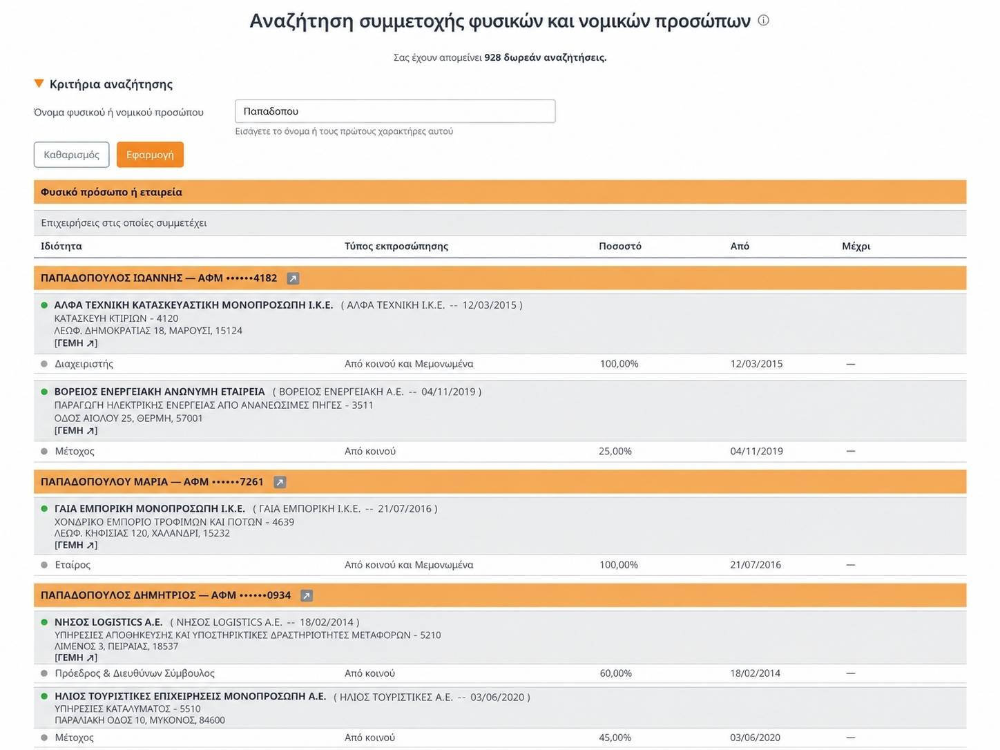Click the info icon beside the page title
Viewport: 1000px width, 750px height.
pyautogui.click(x=763, y=21)
